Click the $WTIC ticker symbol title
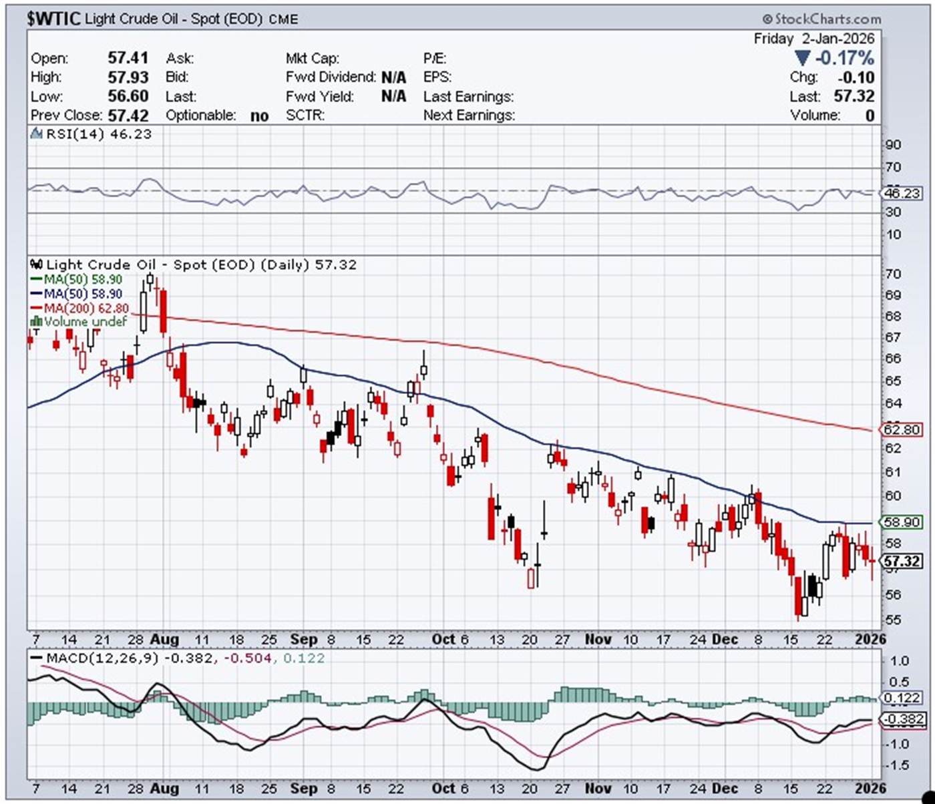 coord(53,18)
